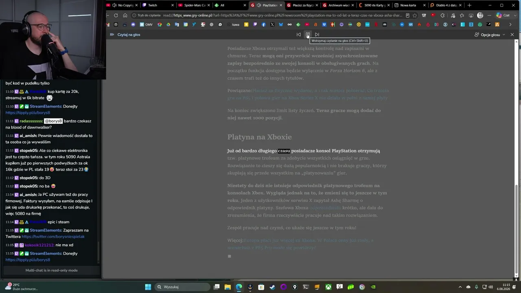Screen dimensions: 521x293
Task: Pause read aloud playback
Action: point(308,35)
